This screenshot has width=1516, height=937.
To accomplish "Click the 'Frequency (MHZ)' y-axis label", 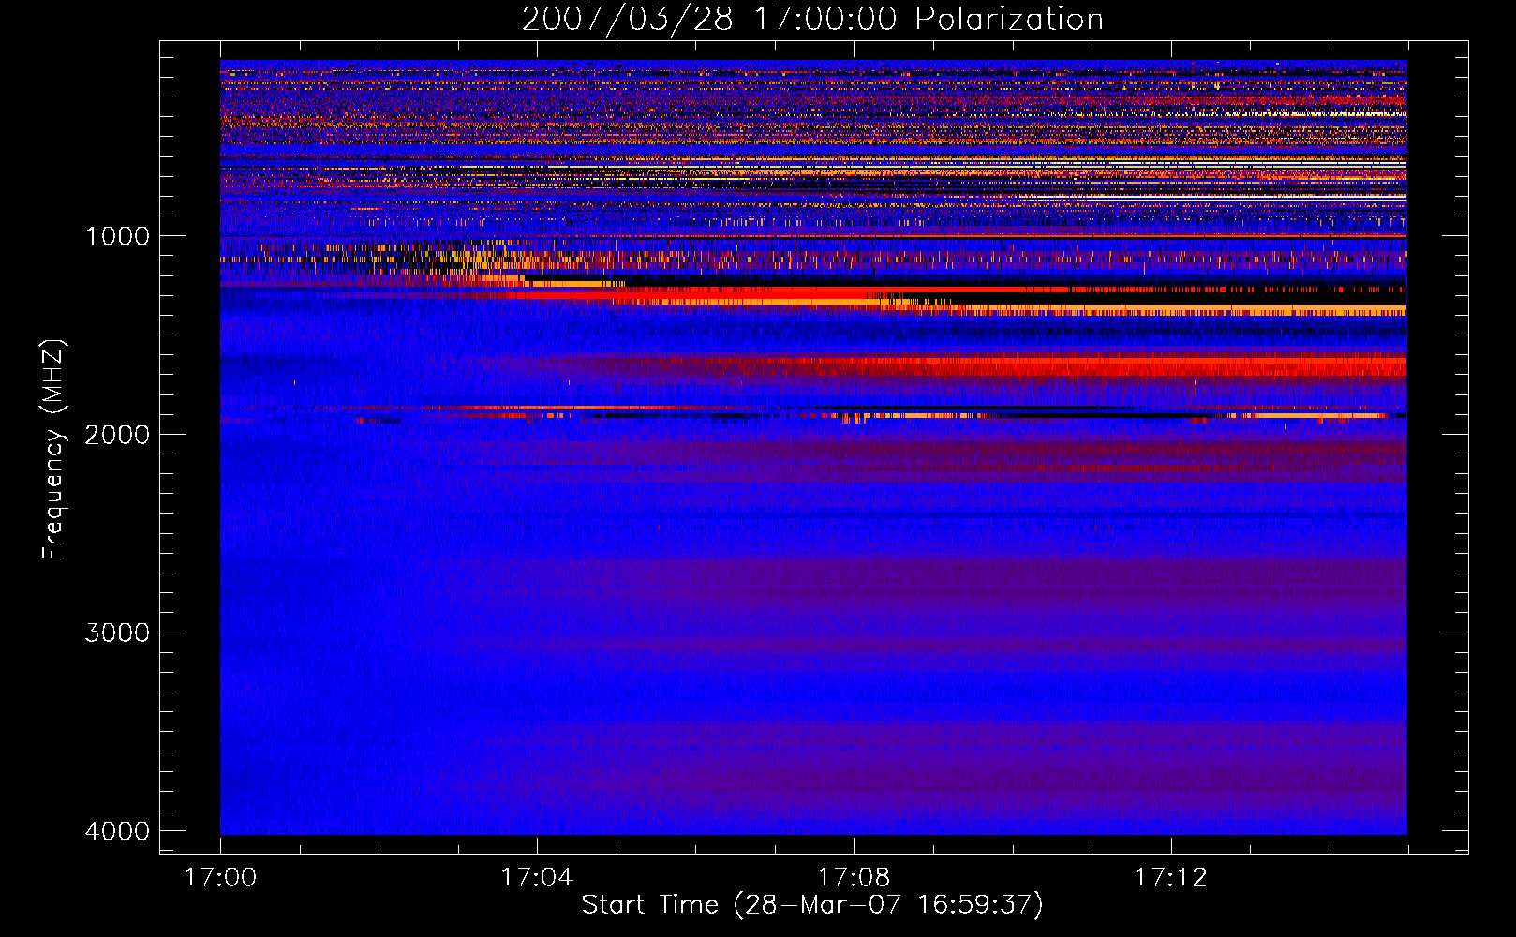I will [52, 450].
